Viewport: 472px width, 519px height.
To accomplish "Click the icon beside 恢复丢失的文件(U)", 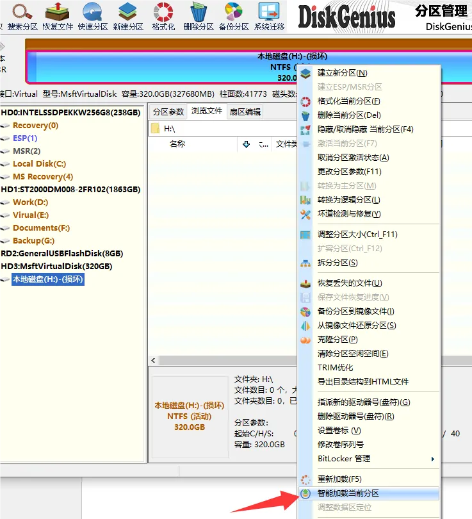I will (305, 283).
